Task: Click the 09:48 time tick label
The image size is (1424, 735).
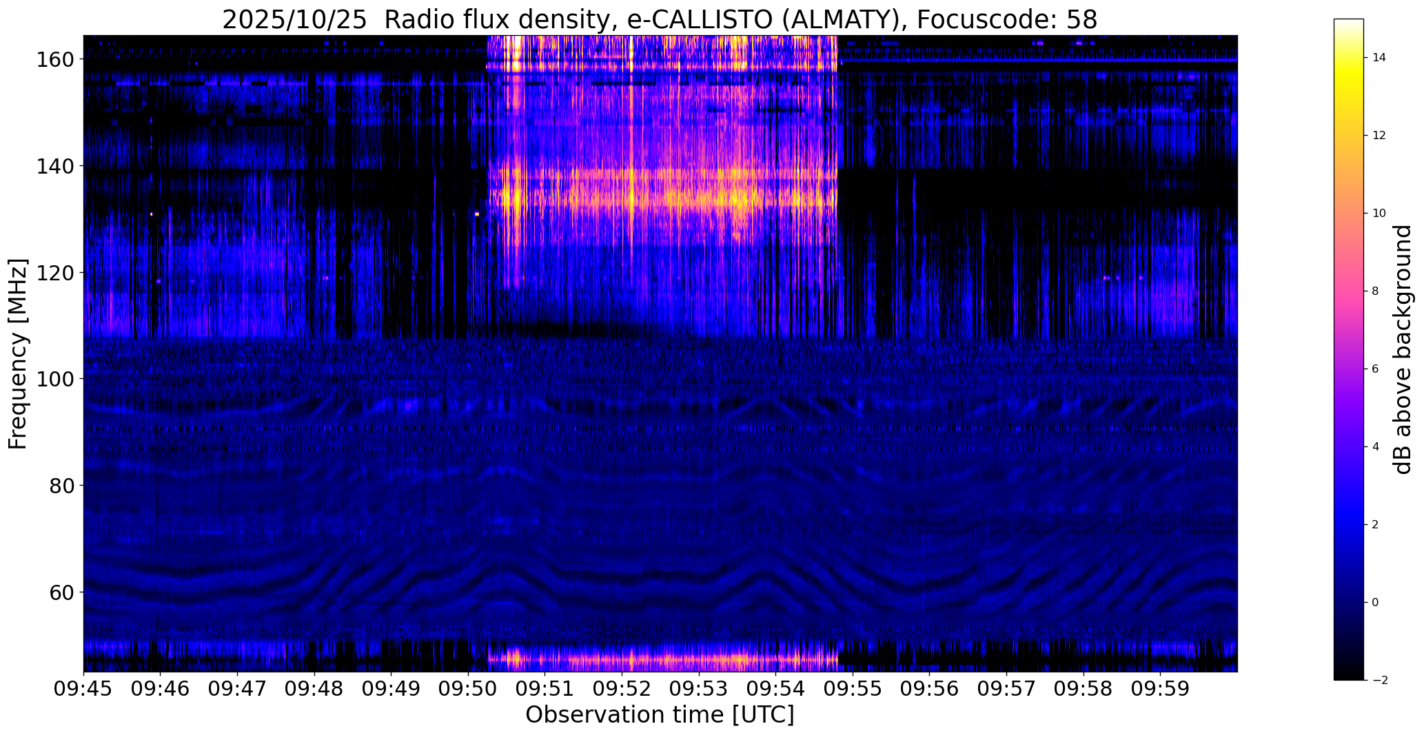Action: [x=315, y=689]
